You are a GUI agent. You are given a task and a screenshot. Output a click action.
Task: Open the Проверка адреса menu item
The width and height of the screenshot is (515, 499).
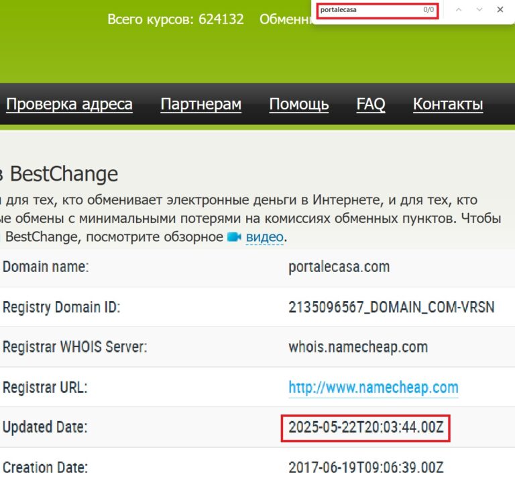[69, 104]
